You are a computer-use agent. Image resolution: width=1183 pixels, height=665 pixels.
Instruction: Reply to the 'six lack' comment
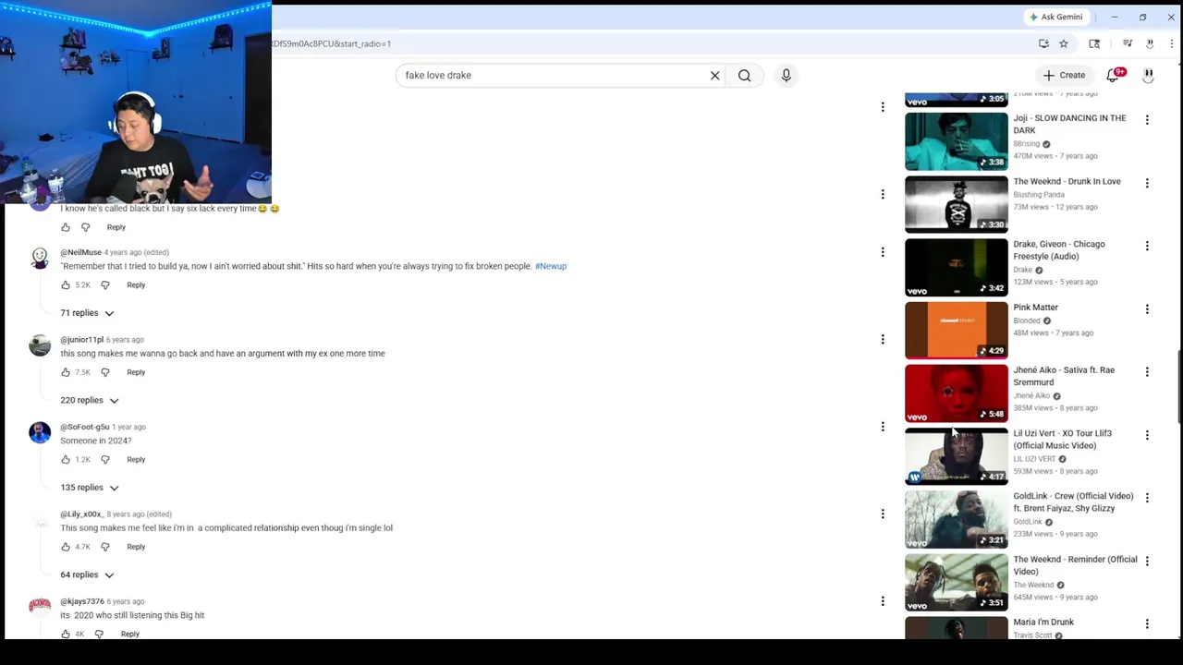click(x=116, y=227)
